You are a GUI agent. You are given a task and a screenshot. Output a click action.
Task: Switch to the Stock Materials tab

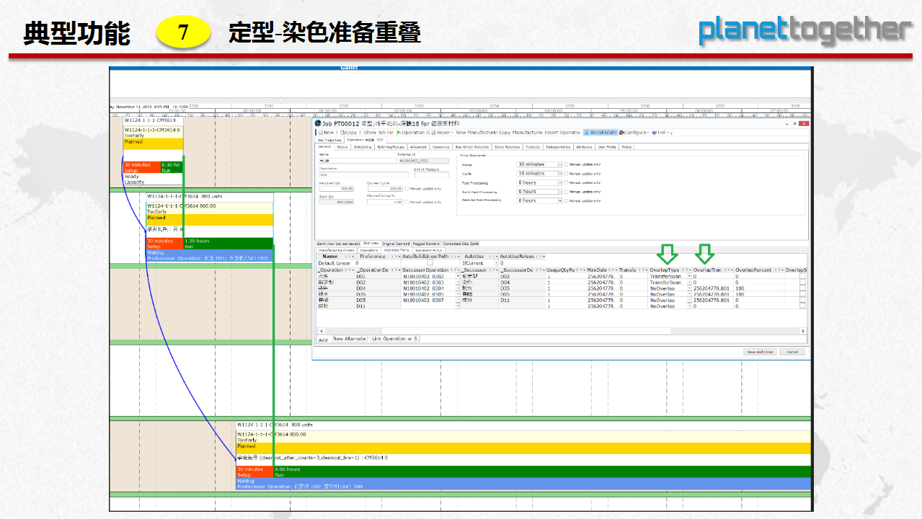507,146
